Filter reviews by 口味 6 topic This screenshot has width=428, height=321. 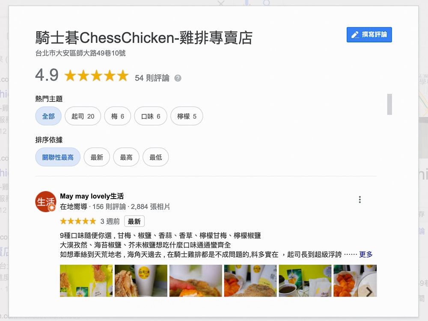point(151,116)
